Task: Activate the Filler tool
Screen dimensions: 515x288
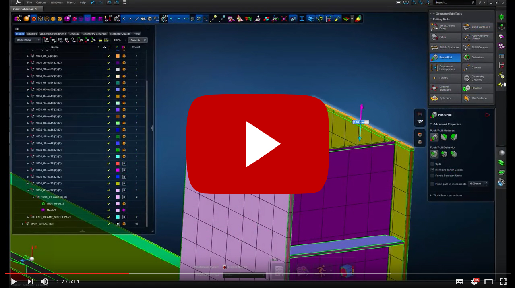Action: click(x=445, y=37)
